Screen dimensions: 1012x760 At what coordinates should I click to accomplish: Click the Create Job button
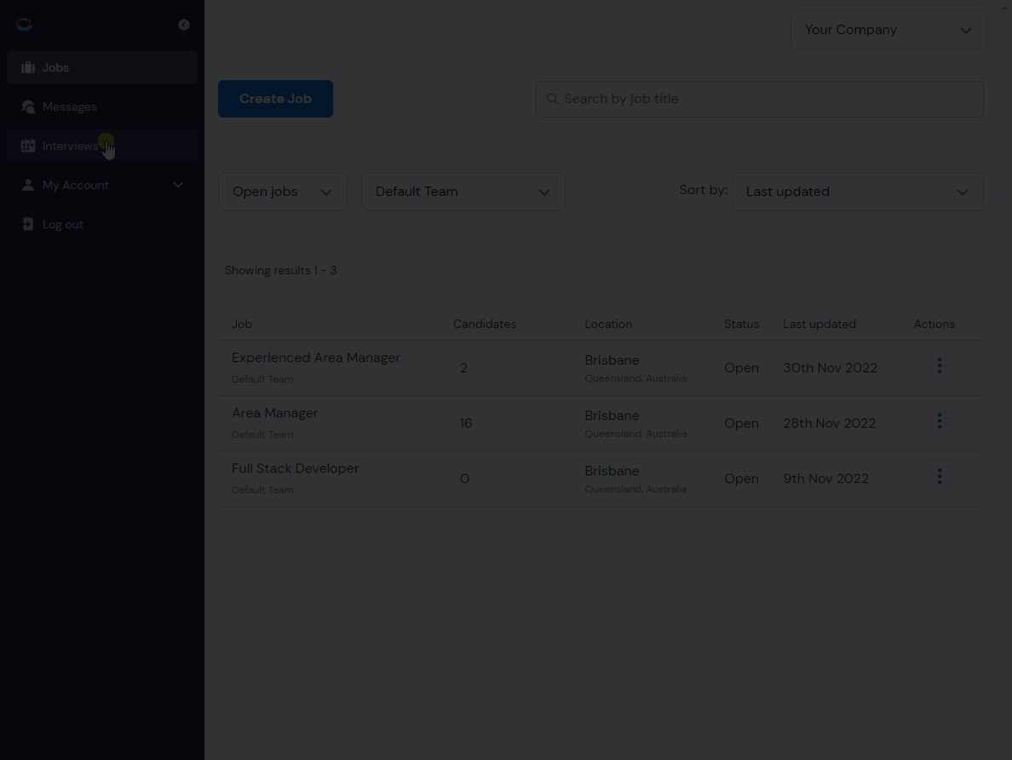pos(276,99)
